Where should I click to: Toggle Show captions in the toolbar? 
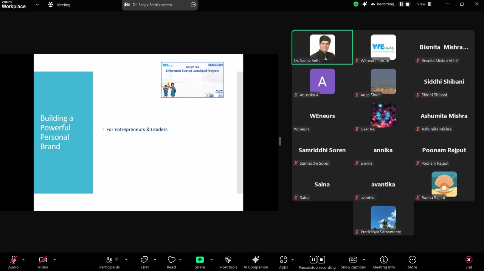point(353,260)
